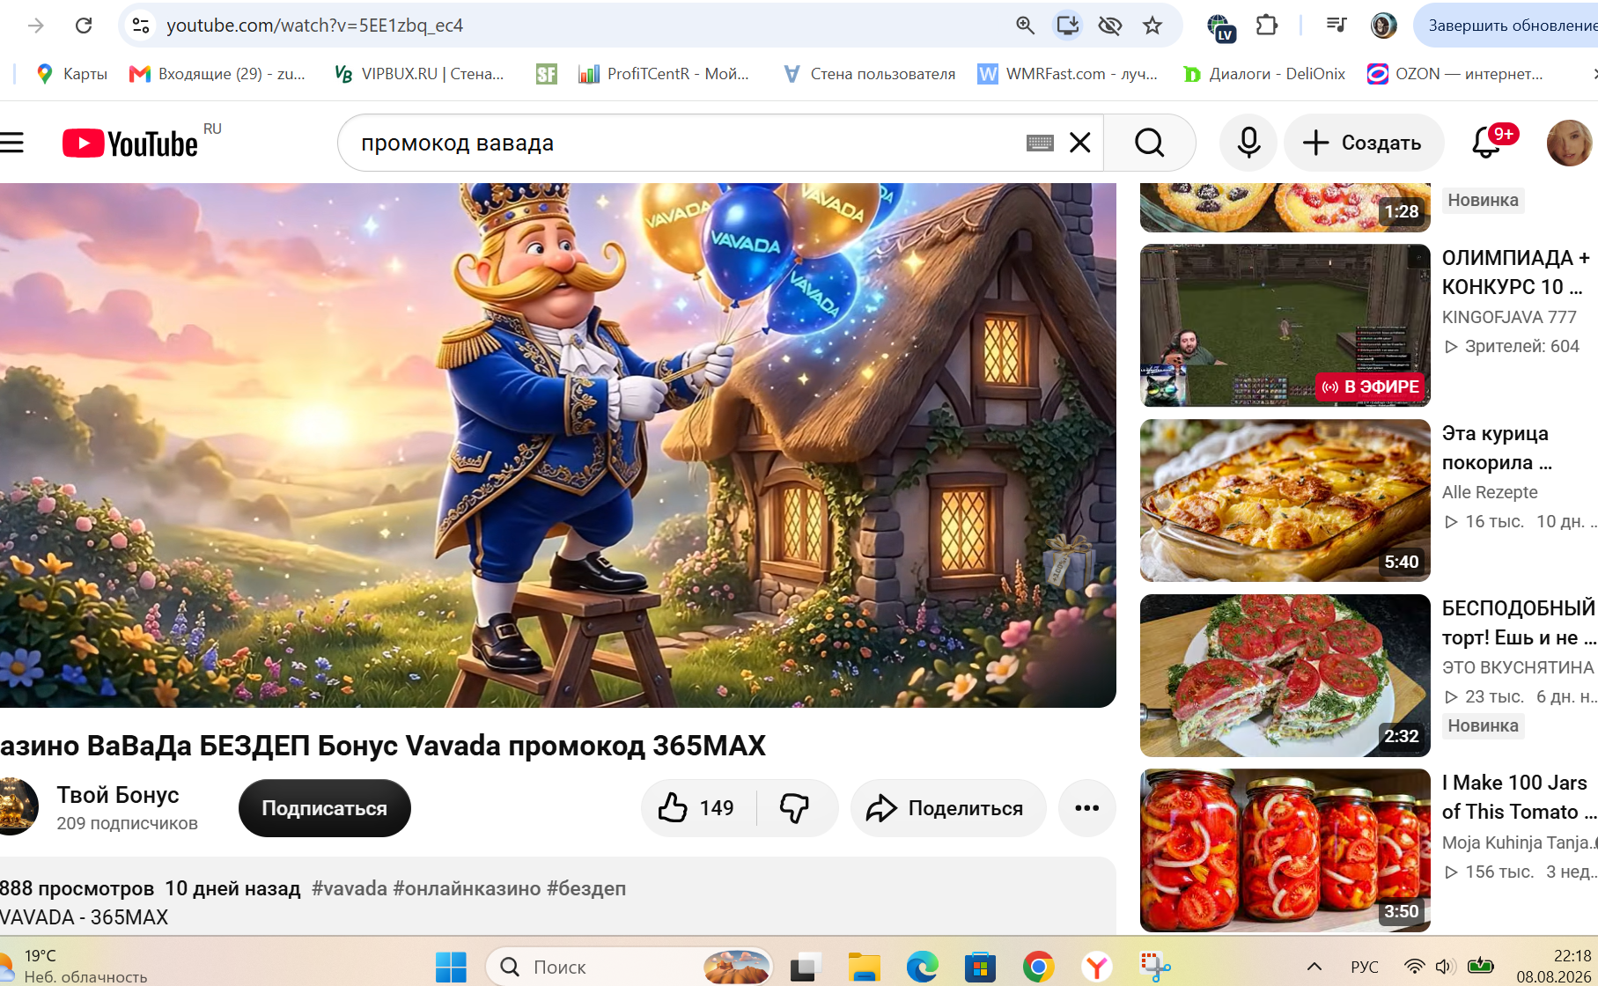The height and width of the screenshot is (986, 1598).
Task: Open the tomato cake video thumbnail 2:32
Action: (x=1285, y=675)
